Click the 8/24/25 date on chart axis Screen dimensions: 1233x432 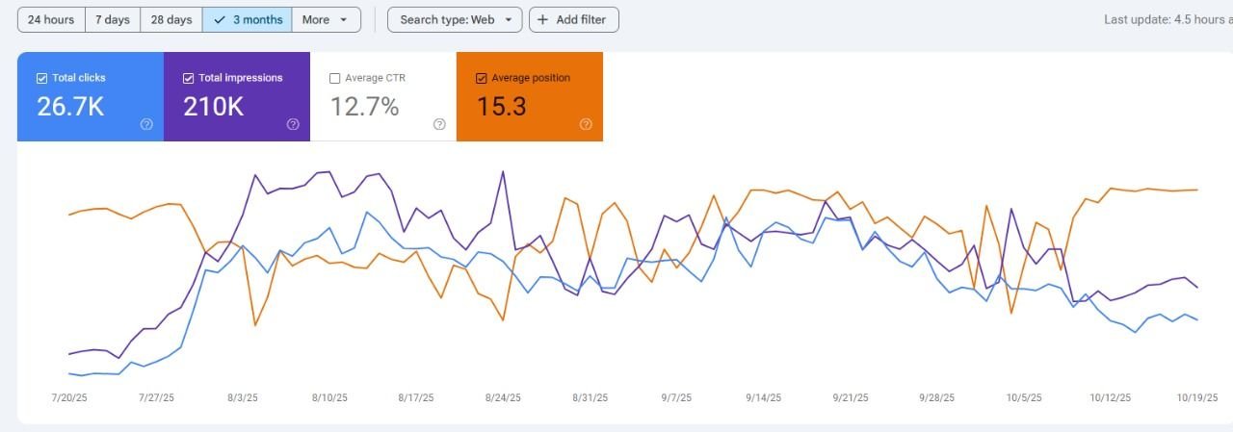(503, 397)
